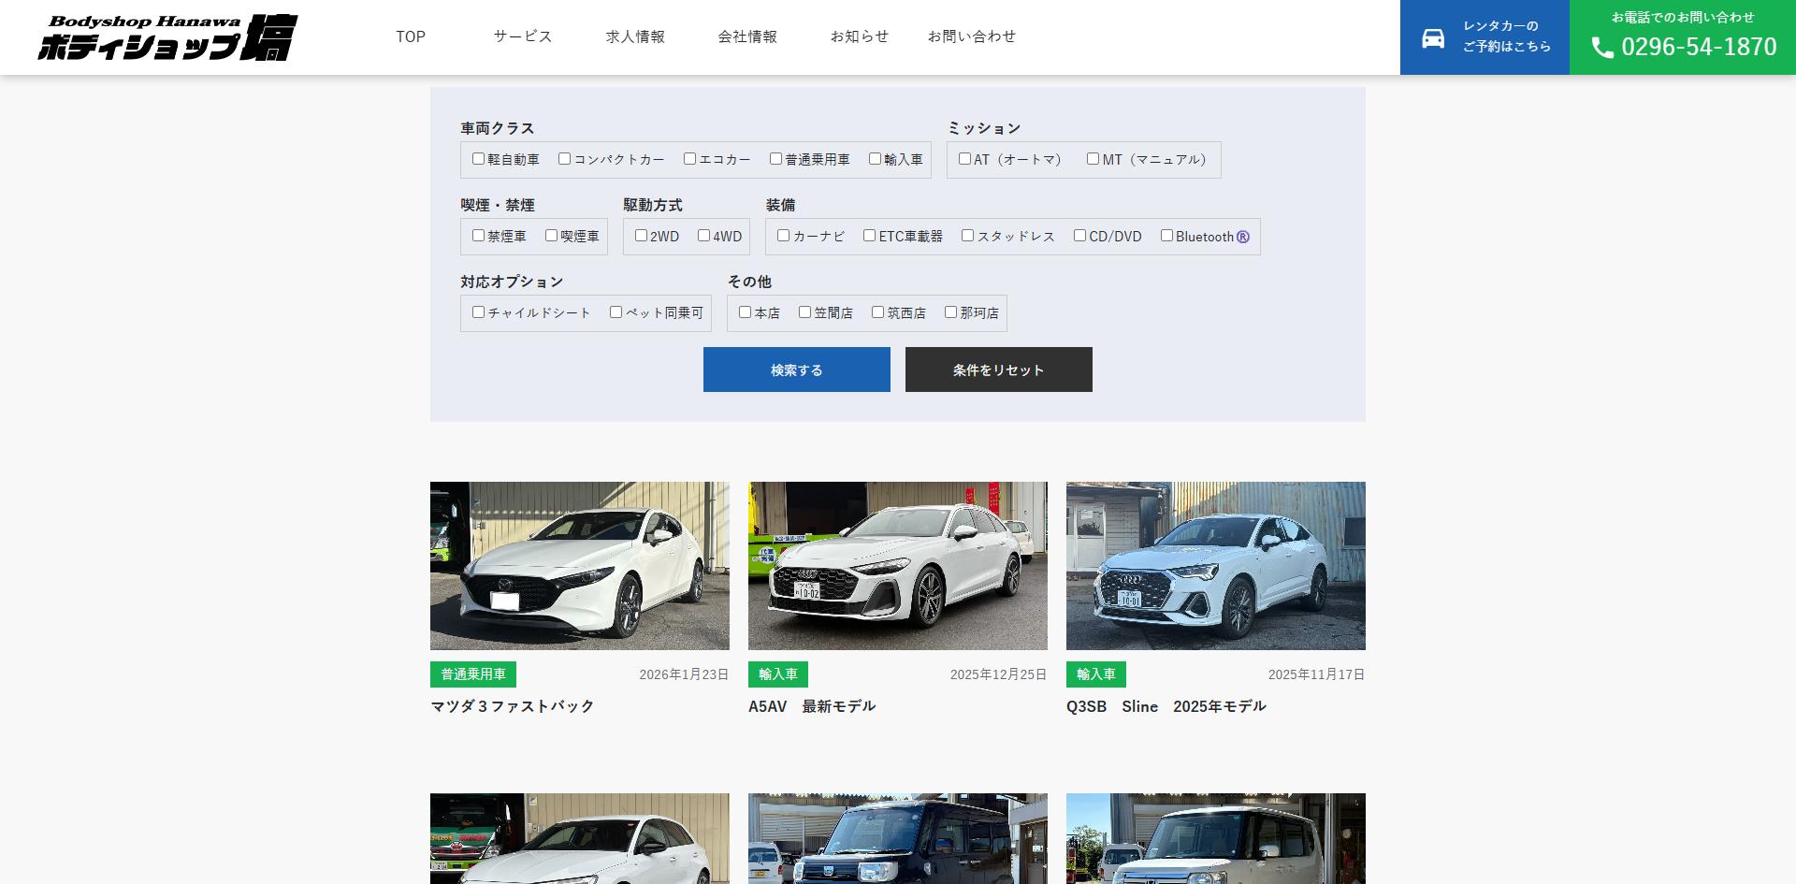This screenshot has height=884, width=1796.
Task: Check the 那珂店 store checkbox
Action: [950, 312]
